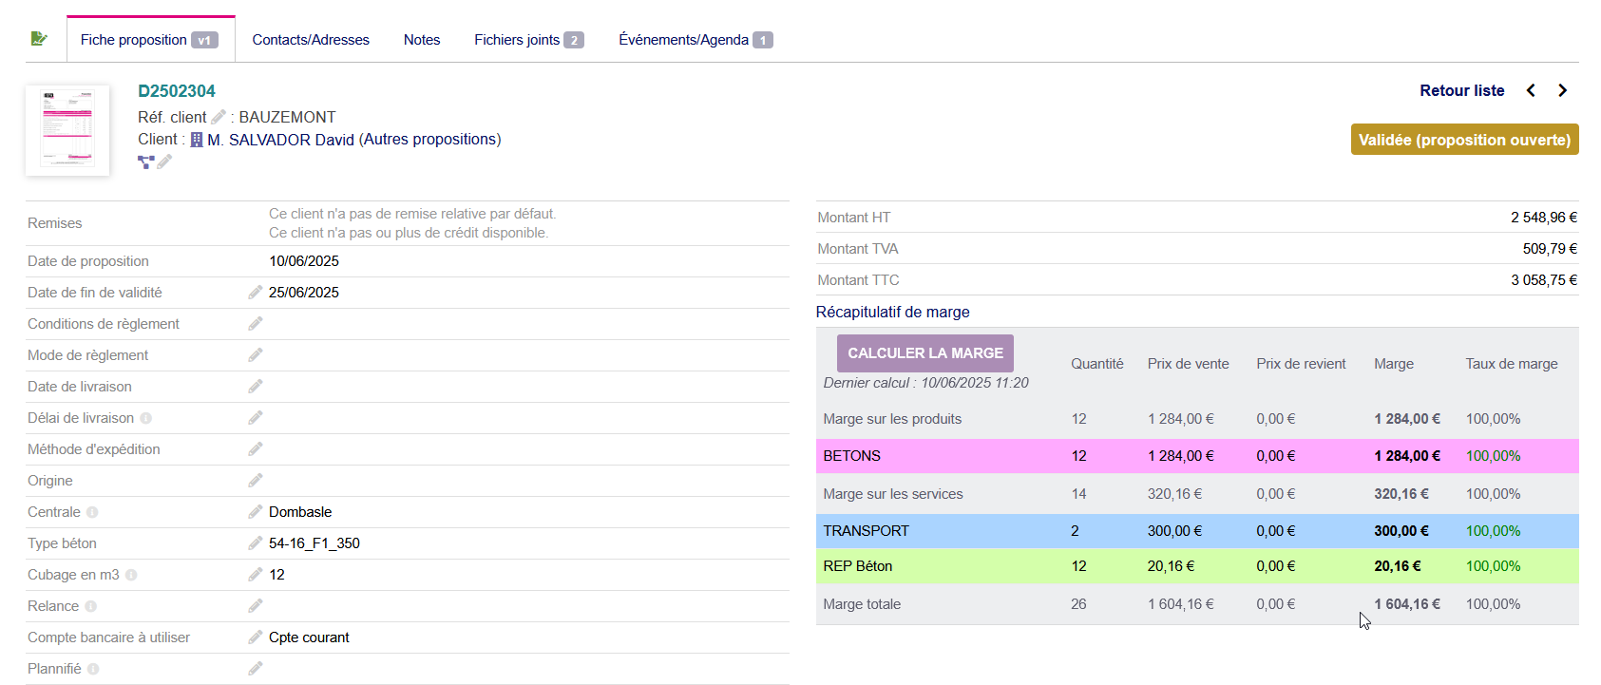
Task: Click the proposal module icon before the tabs
Action: pos(39,39)
